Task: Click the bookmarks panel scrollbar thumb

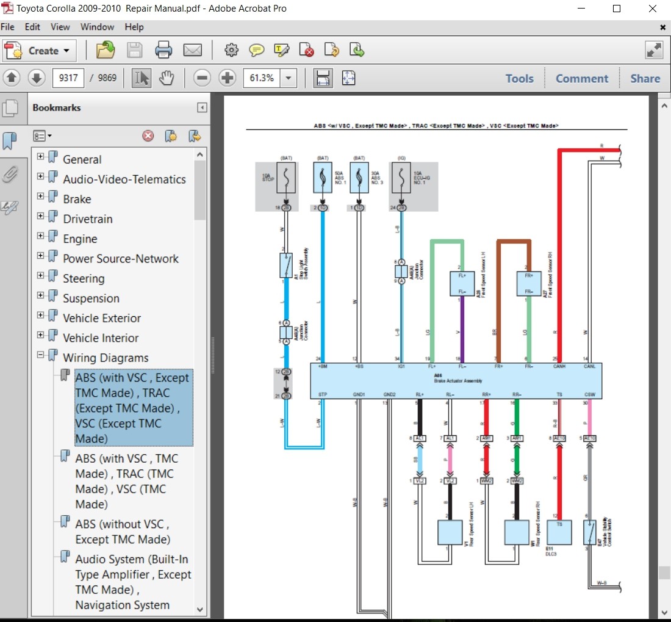Action: (200, 191)
